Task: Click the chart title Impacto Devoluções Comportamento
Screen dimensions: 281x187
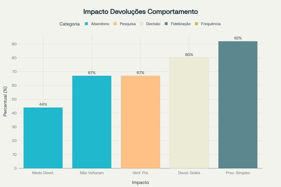Action: pyautogui.click(x=140, y=12)
